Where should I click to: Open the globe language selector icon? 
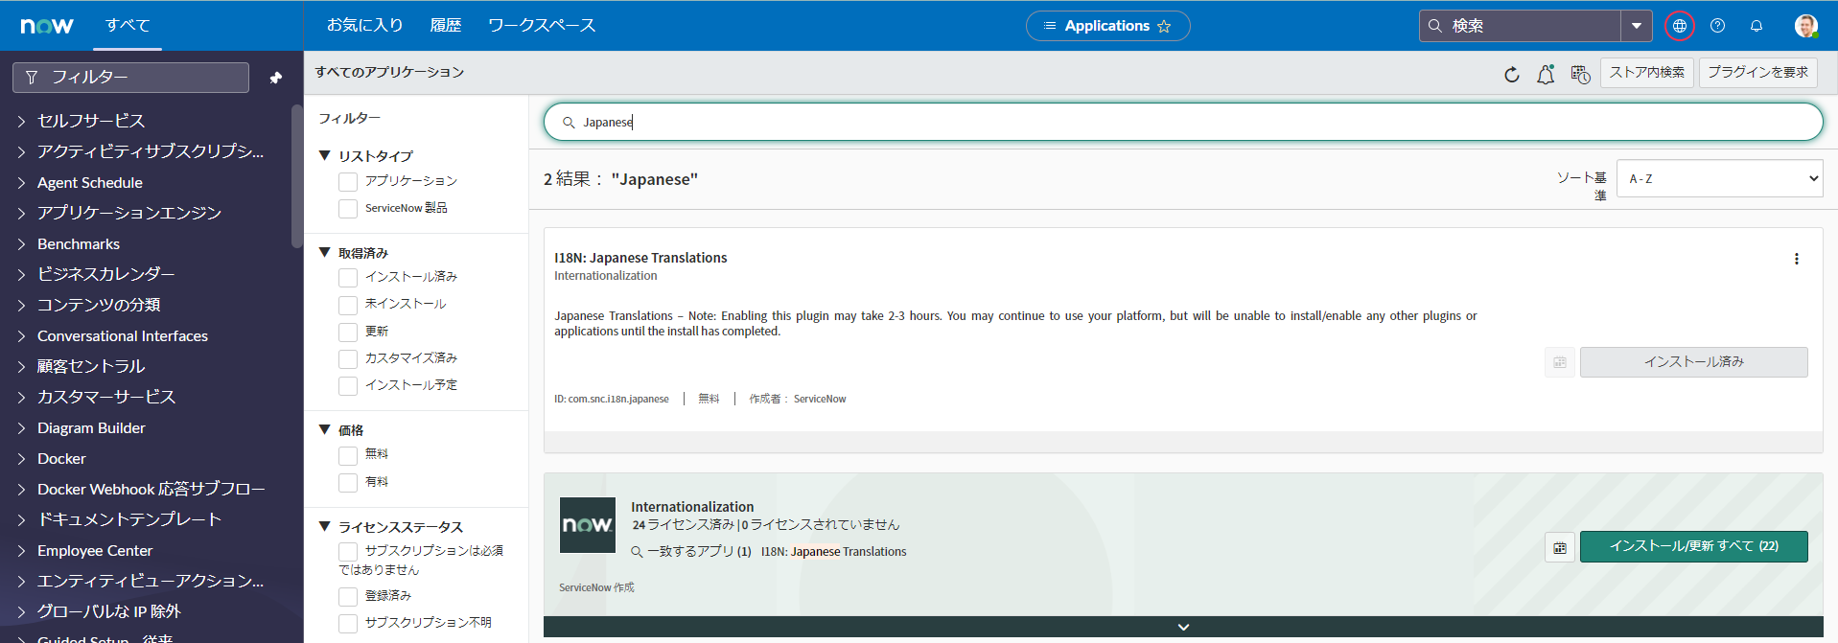1679,26
